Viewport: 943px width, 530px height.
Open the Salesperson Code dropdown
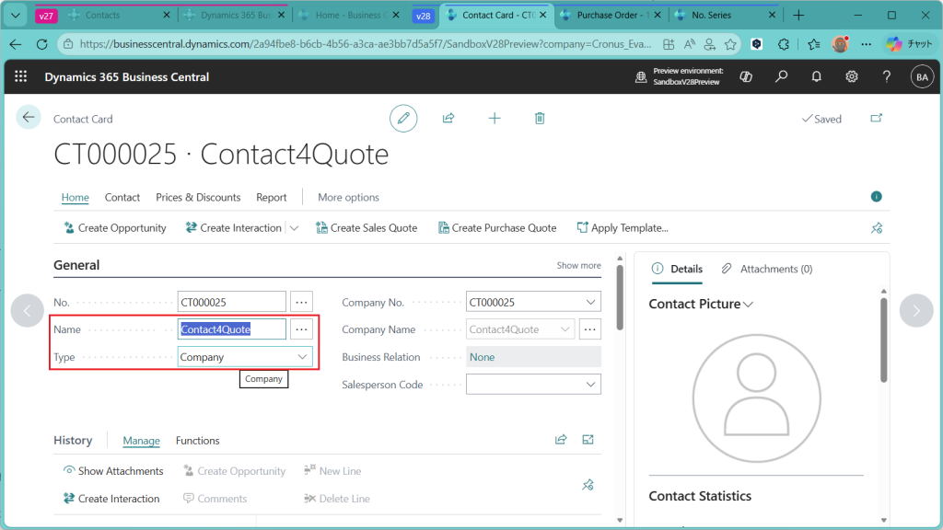coord(590,385)
